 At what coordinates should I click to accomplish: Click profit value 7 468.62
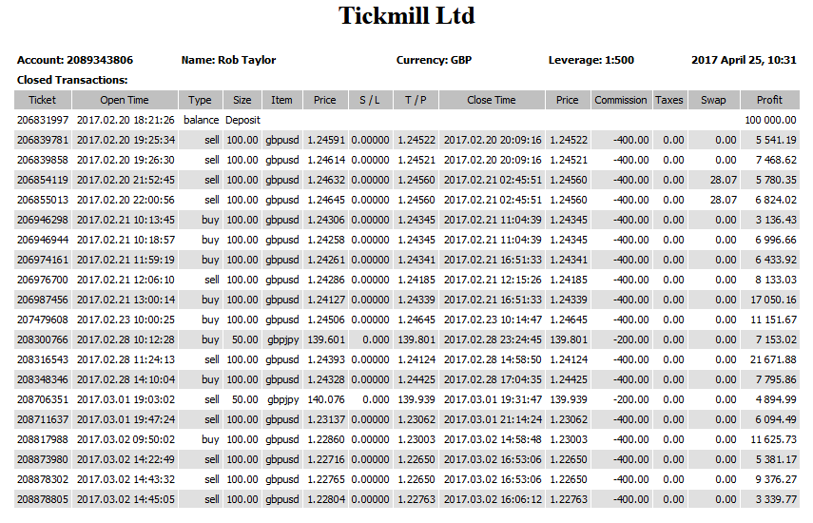pos(776,160)
